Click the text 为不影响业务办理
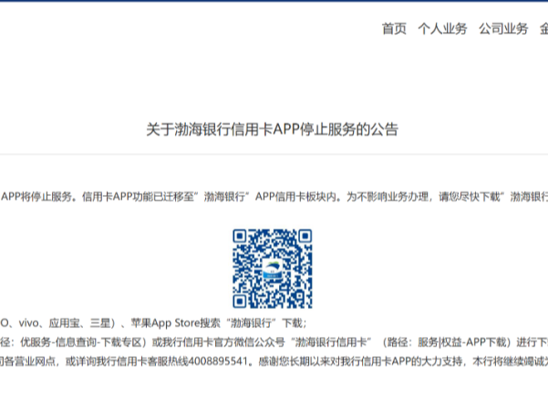Screen dimensions: 548x411 coord(388,197)
